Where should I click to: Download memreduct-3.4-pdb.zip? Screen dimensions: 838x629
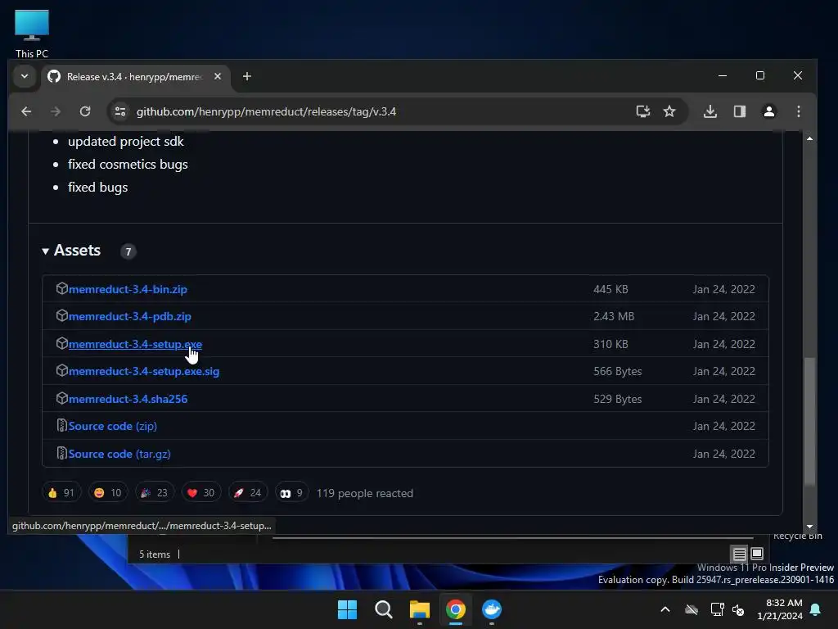pos(130,317)
